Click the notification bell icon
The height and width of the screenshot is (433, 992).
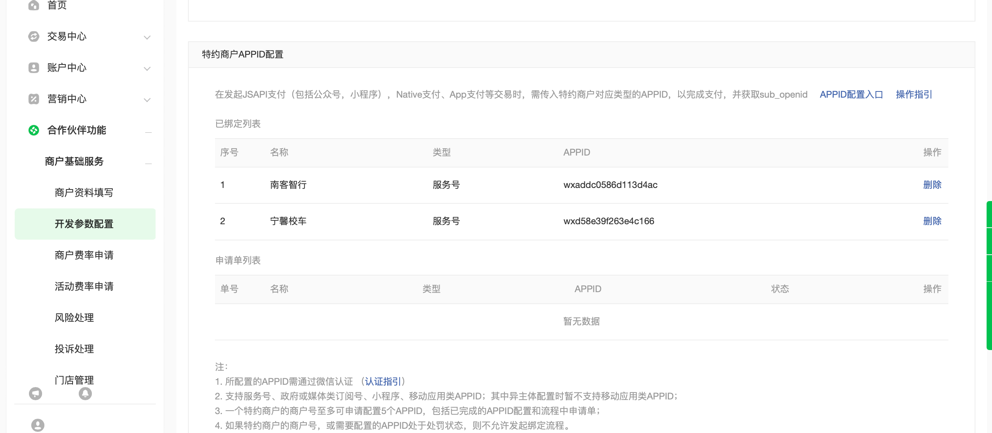pos(85,394)
